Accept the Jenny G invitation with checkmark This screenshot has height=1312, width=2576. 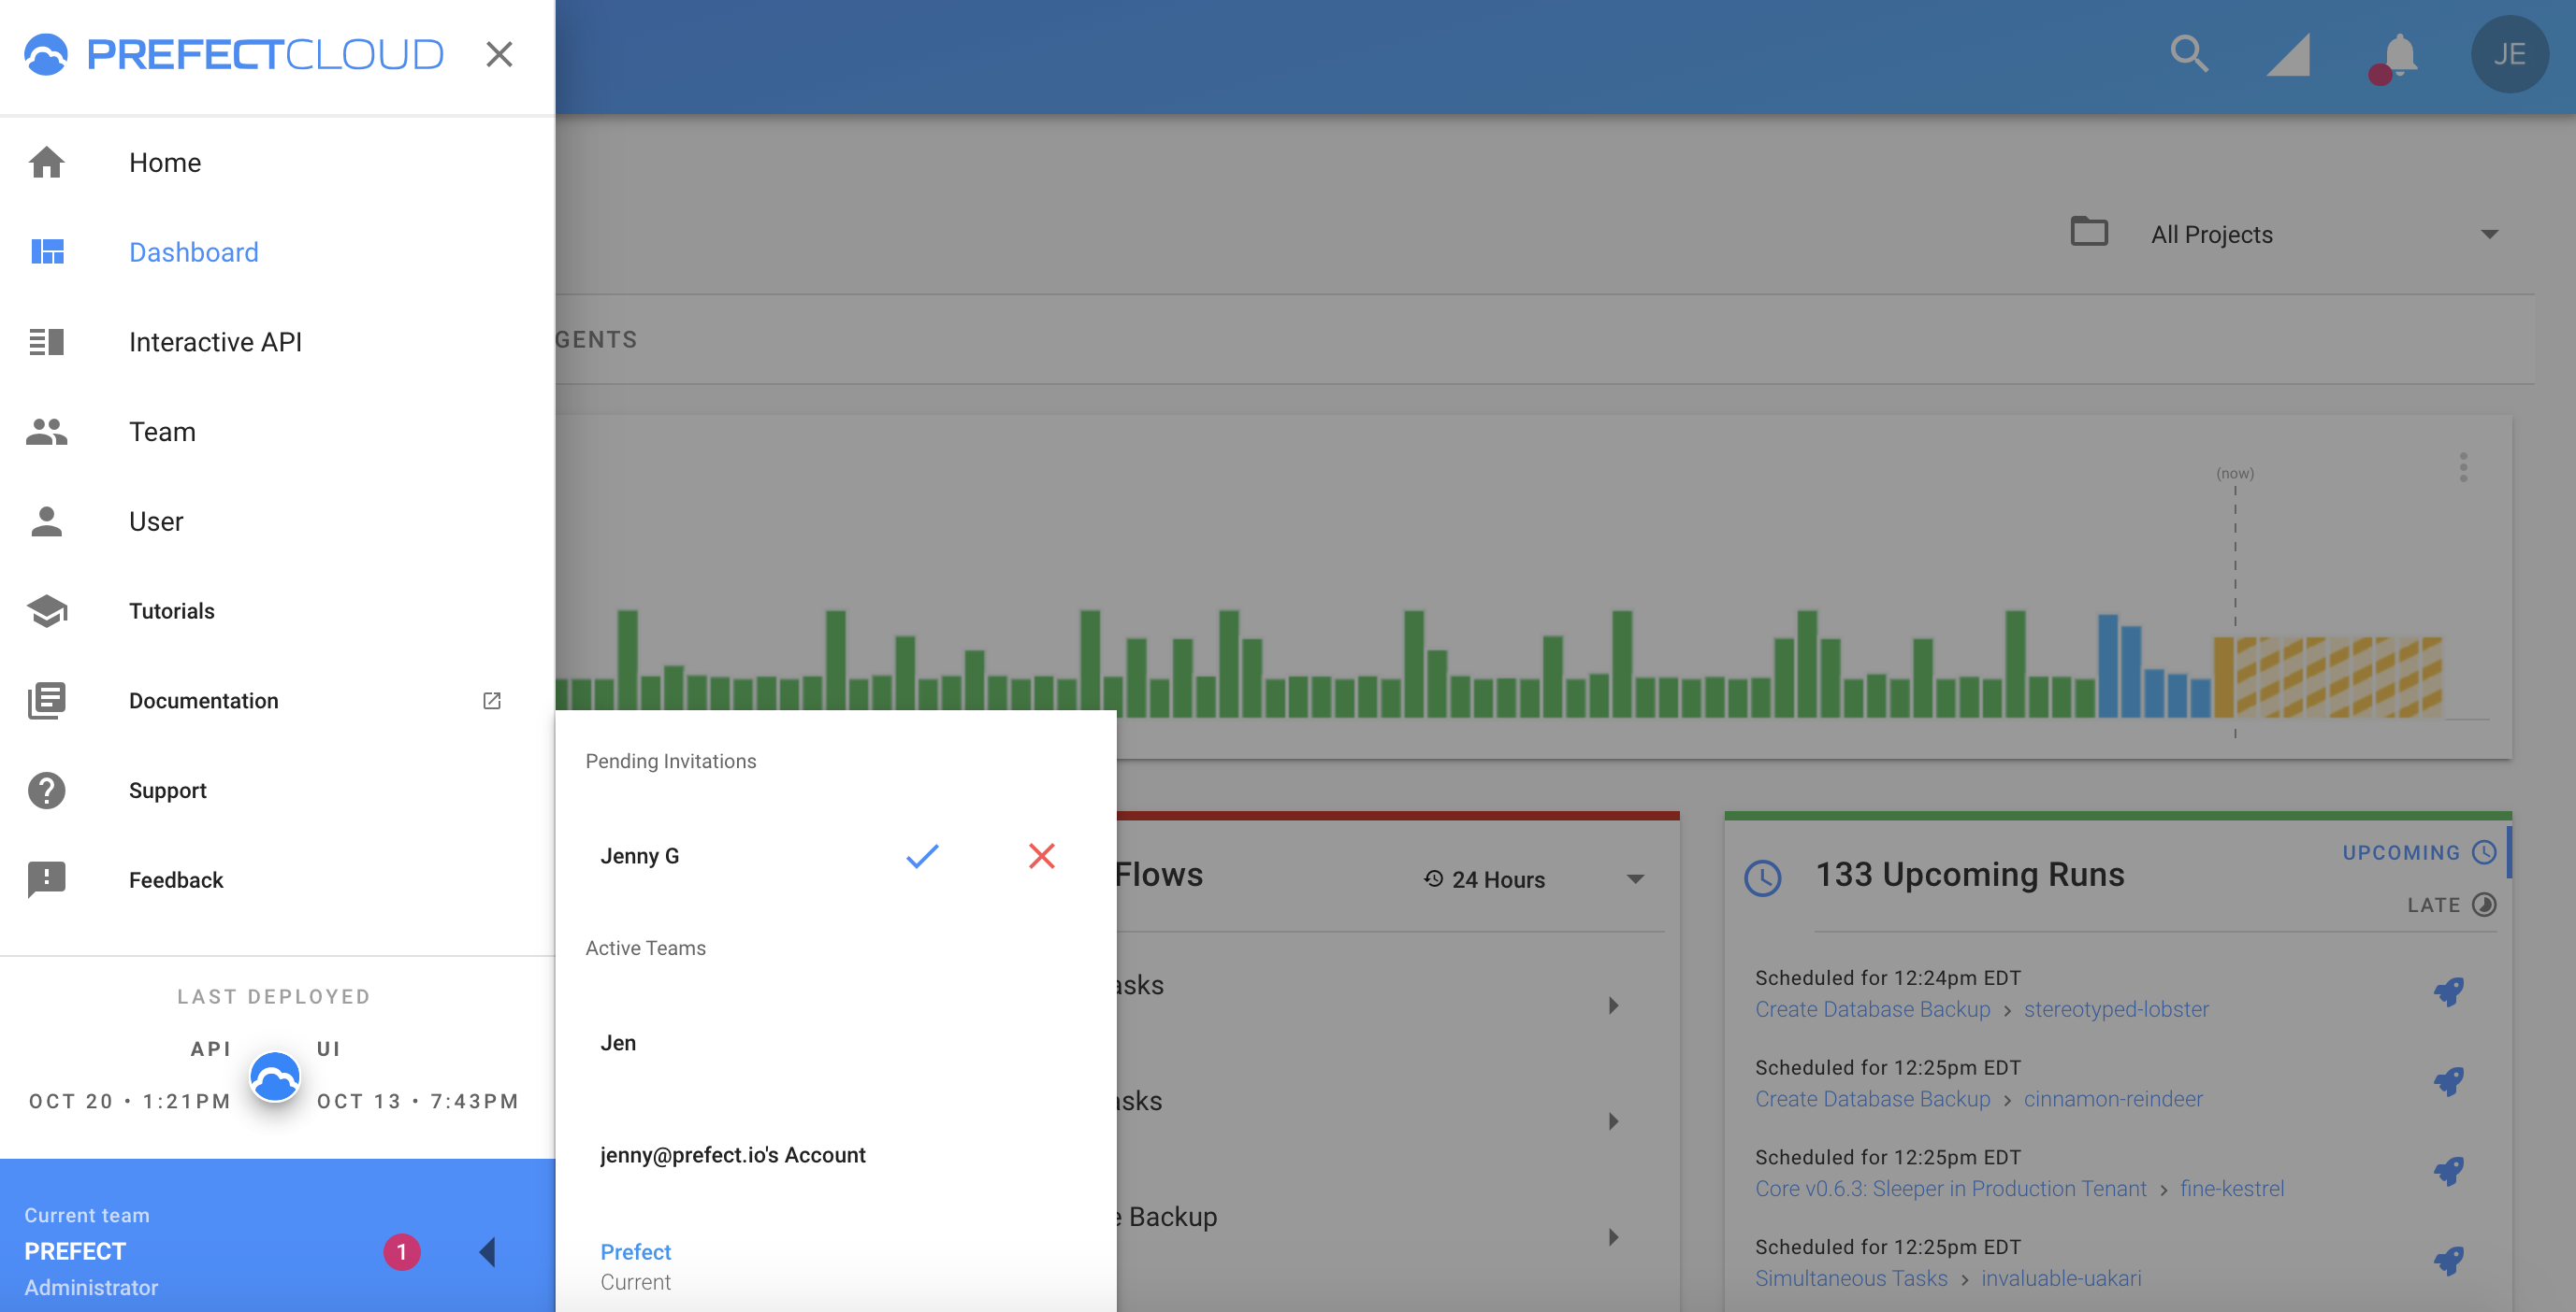point(921,855)
